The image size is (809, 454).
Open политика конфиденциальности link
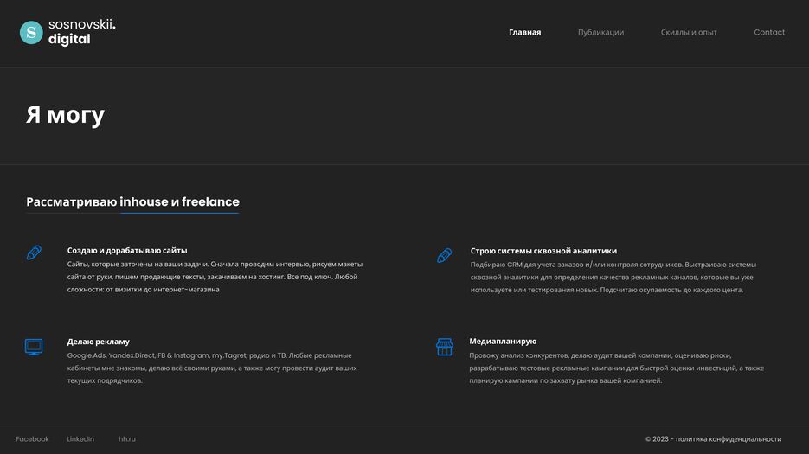729,439
